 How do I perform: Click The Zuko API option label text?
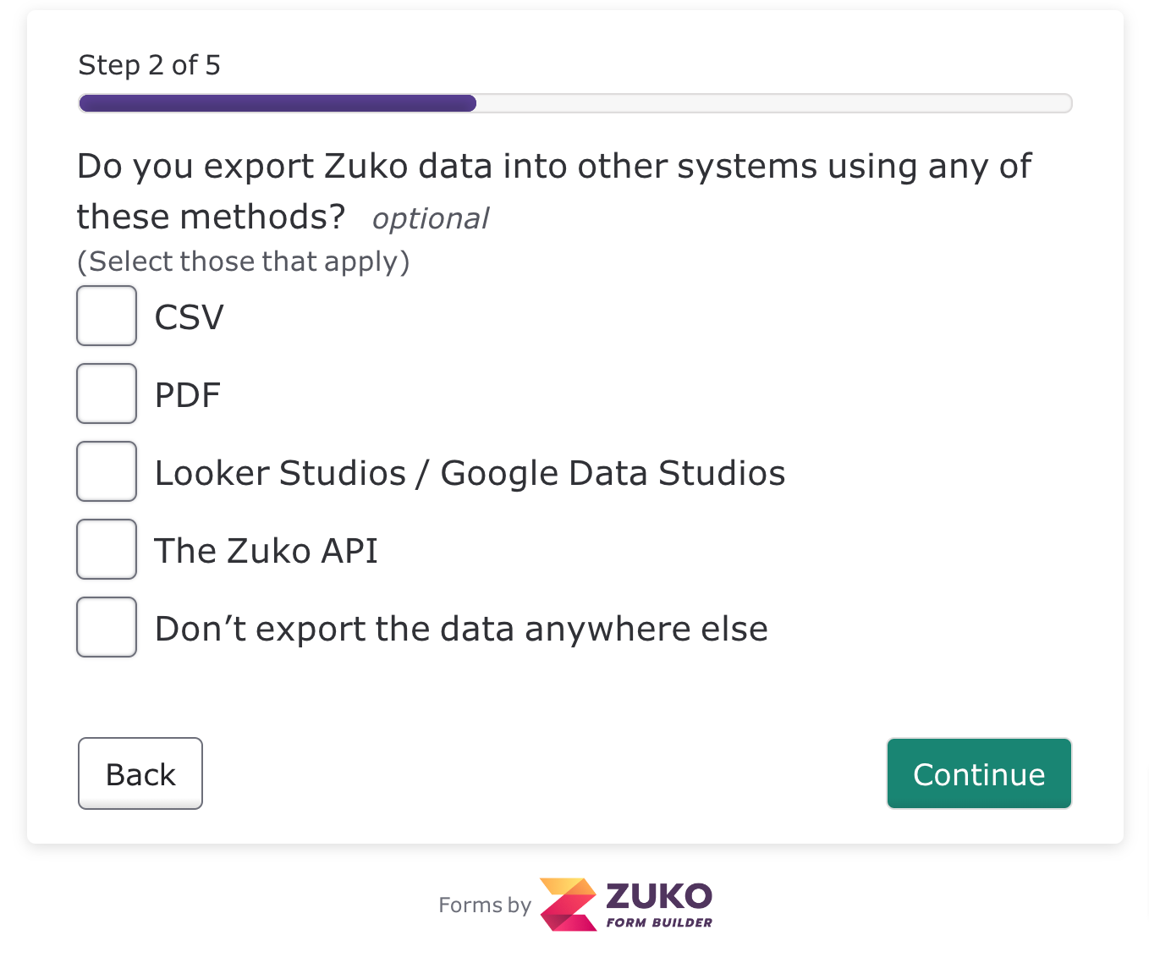pyautogui.click(x=266, y=550)
